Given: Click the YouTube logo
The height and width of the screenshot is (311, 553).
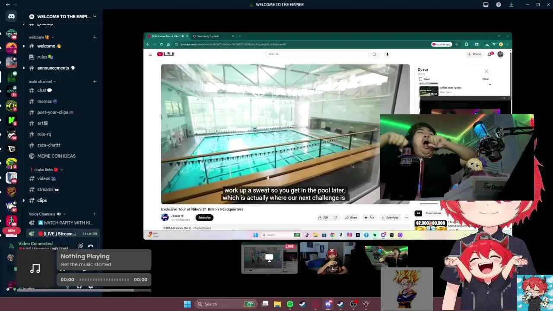Looking at the screenshot, I should coord(165,54).
